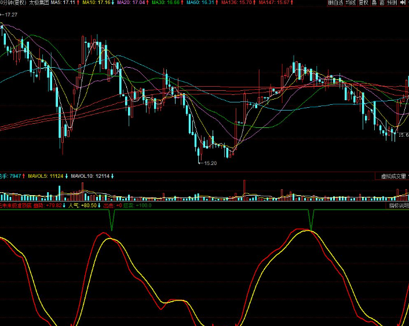The height and width of the screenshot is (326, 409).
Task: Click the 窗 window button
Action: (382, 3)
